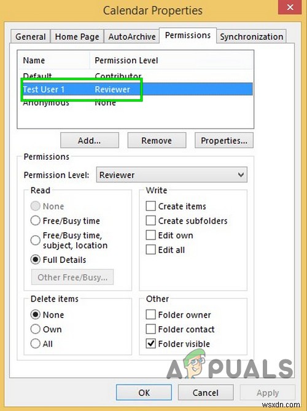Go to the AutoArchive tab

(132, 36)
